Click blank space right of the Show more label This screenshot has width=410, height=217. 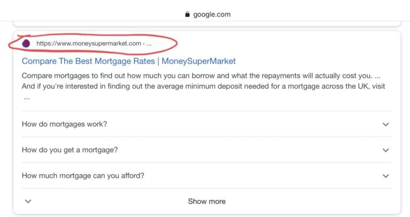(299, 201)
